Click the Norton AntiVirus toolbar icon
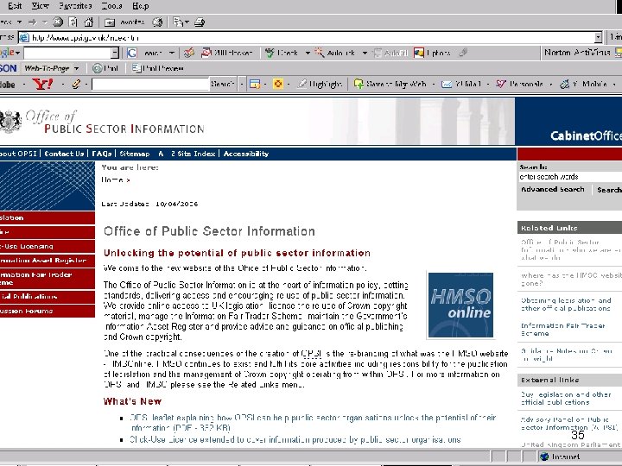The image size is (622, 466). click(x=618, y=53)
